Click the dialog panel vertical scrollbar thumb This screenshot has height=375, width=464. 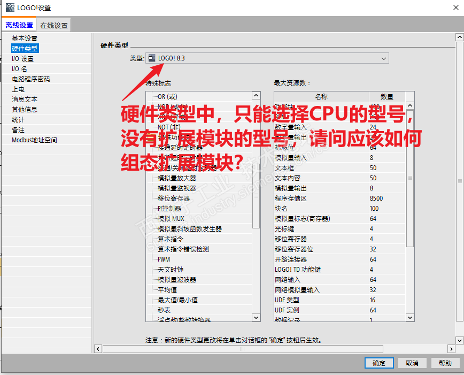tap(459, 181)
